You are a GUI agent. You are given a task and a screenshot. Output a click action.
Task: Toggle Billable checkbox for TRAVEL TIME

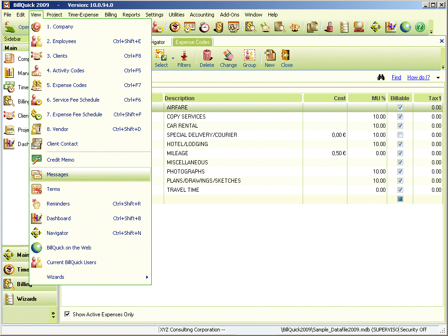pyautogui.click(x=400, y=190)
